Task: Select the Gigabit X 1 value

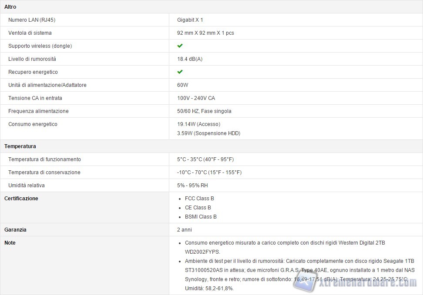Action: [190, 20]
